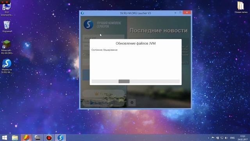
Task: Open the Корзина recycle bin icon
Action: [x=7, y=27]
